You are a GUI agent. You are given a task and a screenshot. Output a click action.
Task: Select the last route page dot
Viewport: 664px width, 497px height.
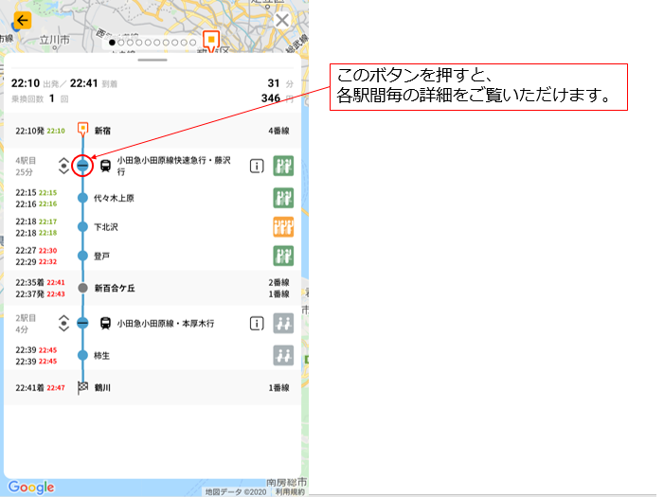pyautogui.click(x=192, y=43)
